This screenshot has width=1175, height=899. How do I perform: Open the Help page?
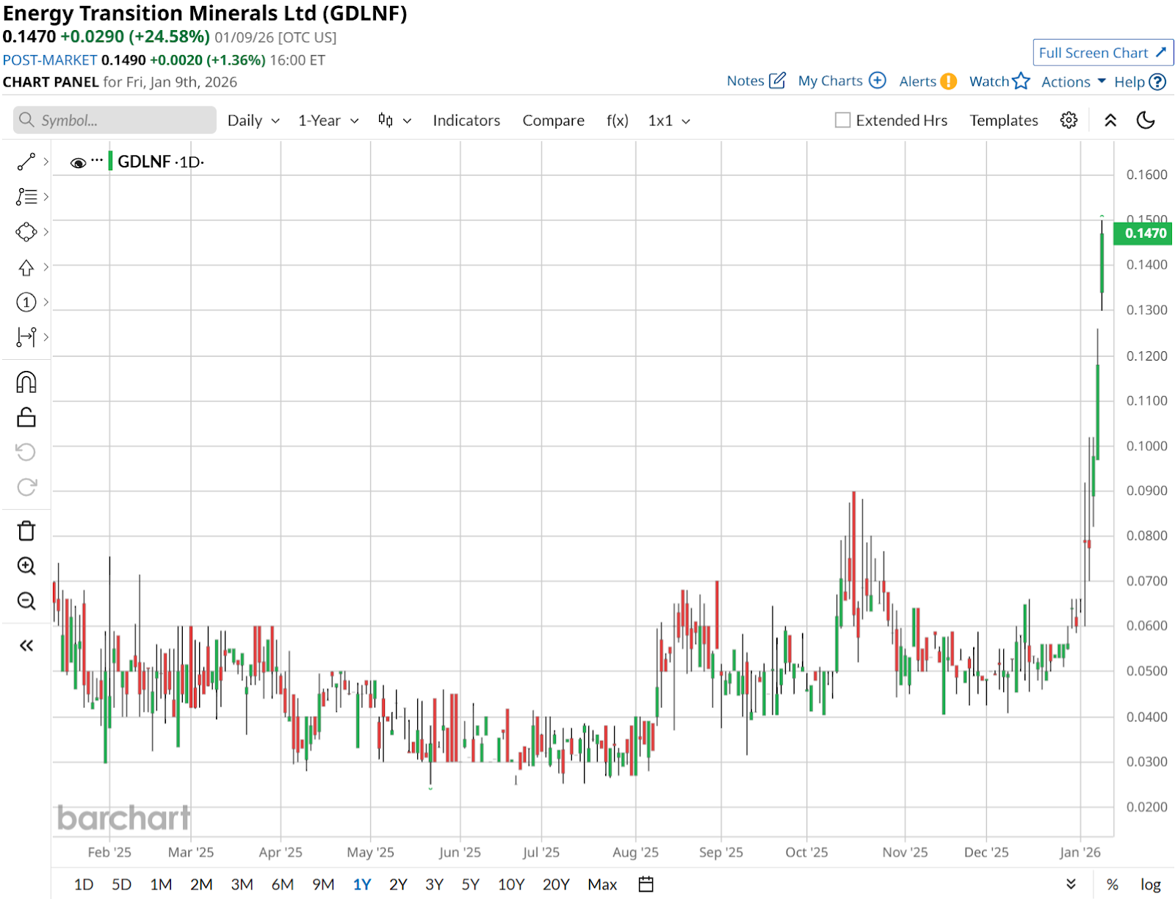(x=1140, y=82)
